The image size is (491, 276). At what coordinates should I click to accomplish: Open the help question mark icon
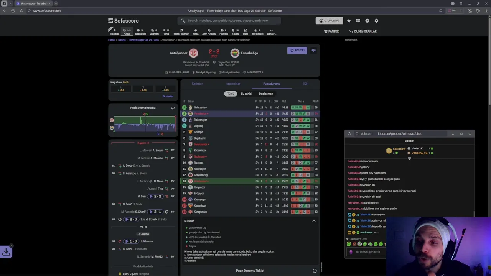pos(367,21)
